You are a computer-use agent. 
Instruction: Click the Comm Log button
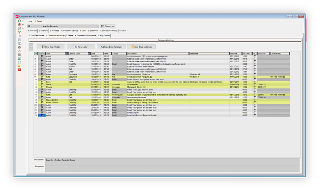[x=108, y=26]
